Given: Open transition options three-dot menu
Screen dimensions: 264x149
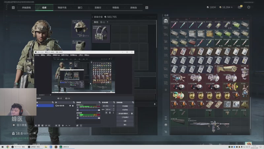Looking at the screenshot, I should pos(113,113).
